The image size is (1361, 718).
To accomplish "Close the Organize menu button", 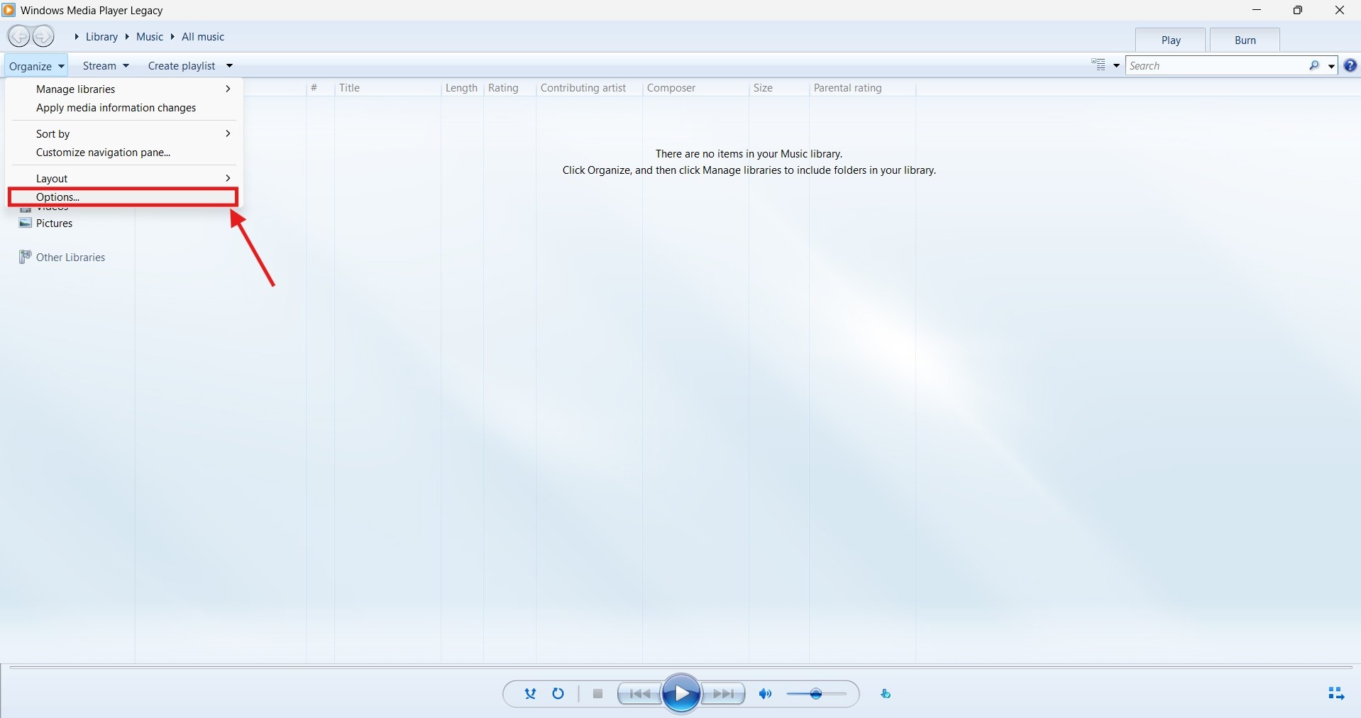I will (37, 65).
